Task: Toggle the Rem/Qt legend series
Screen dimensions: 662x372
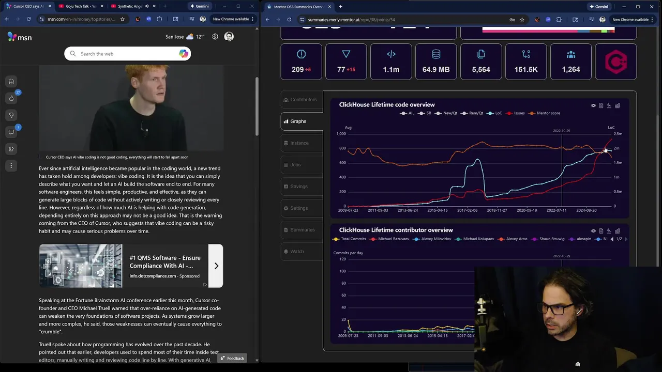Action: pyautogui.click(x=473, y=113)
